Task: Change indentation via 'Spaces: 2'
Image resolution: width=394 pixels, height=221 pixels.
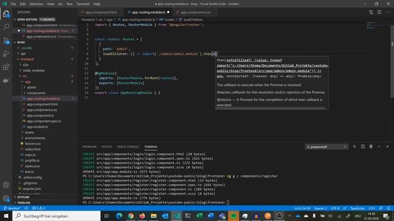Action: pos(321,208)
